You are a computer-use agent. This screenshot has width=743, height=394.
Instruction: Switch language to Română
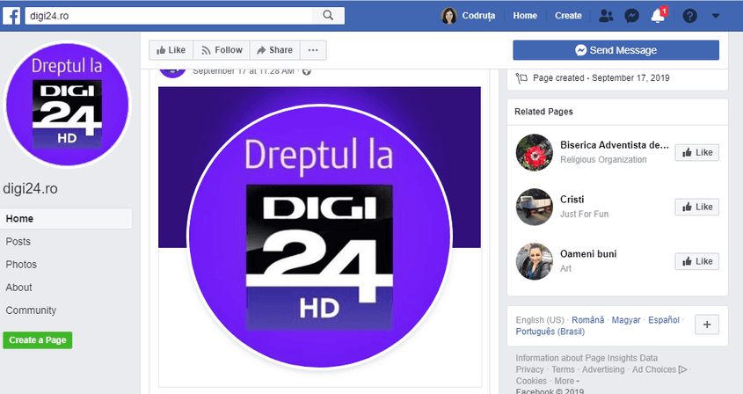point(586,320)
